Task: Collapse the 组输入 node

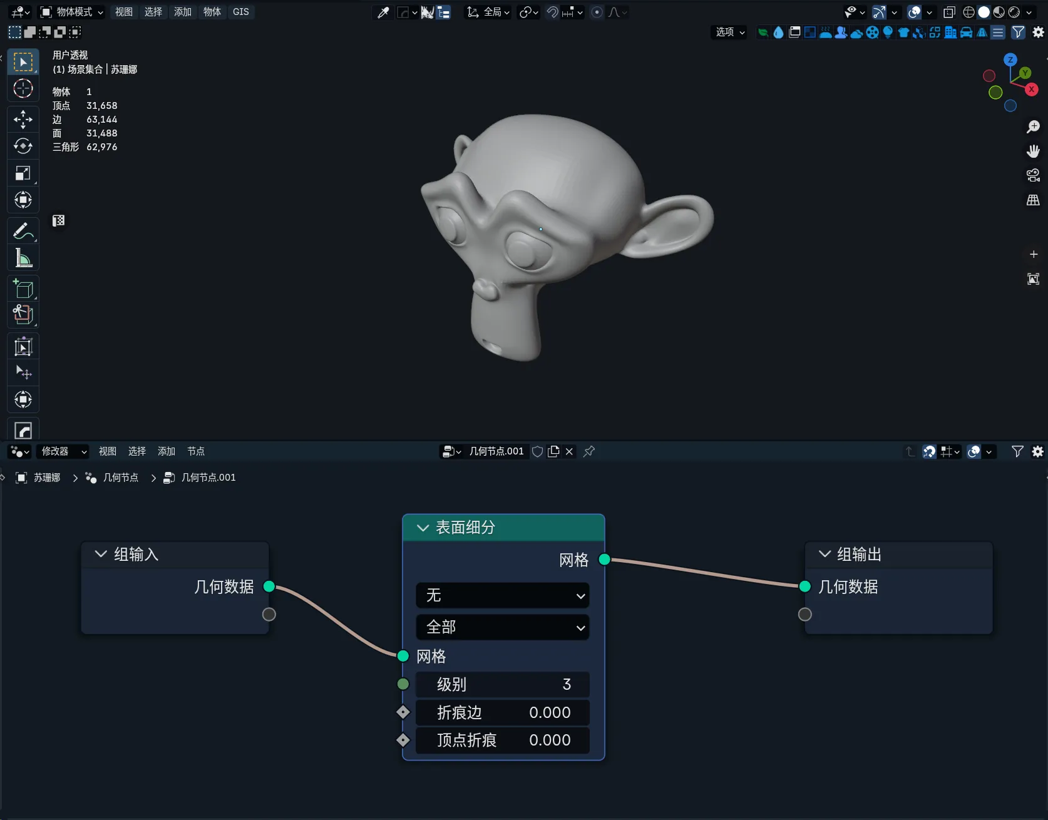Action: (x=101, y=554)
